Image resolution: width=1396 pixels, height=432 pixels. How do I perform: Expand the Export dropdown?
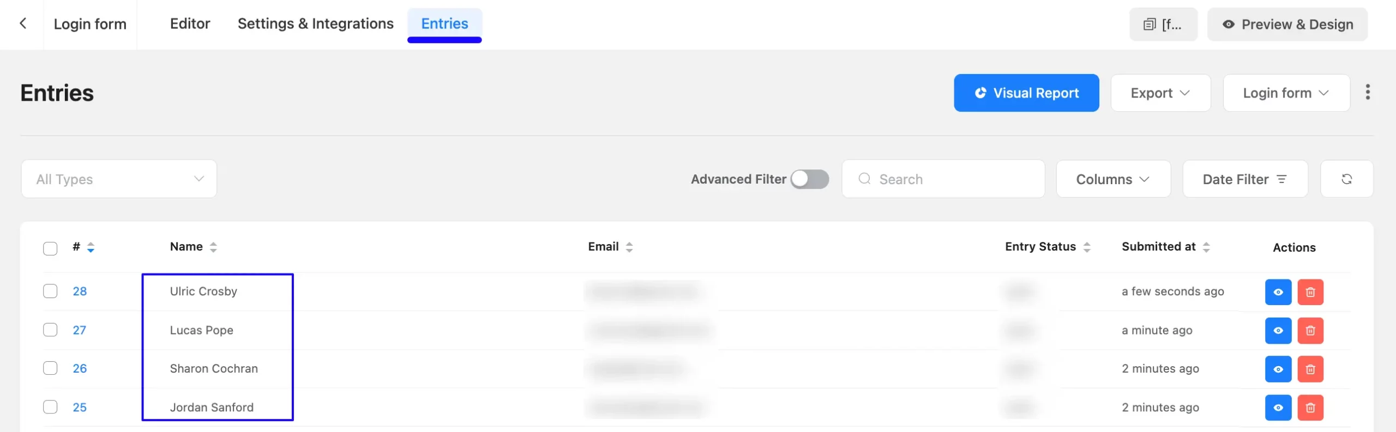[1160, 93]
